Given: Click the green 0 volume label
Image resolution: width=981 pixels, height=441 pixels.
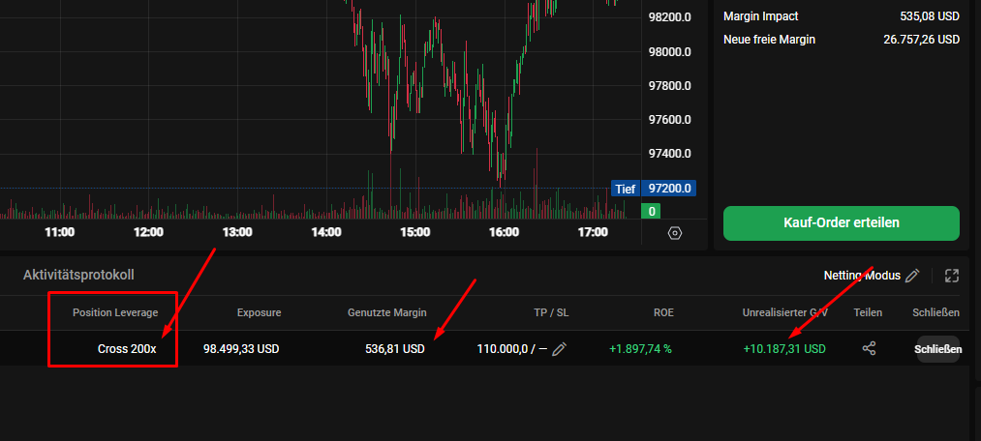Looking at the screenshot, I should pyautogui.click(x=652, y=211).
